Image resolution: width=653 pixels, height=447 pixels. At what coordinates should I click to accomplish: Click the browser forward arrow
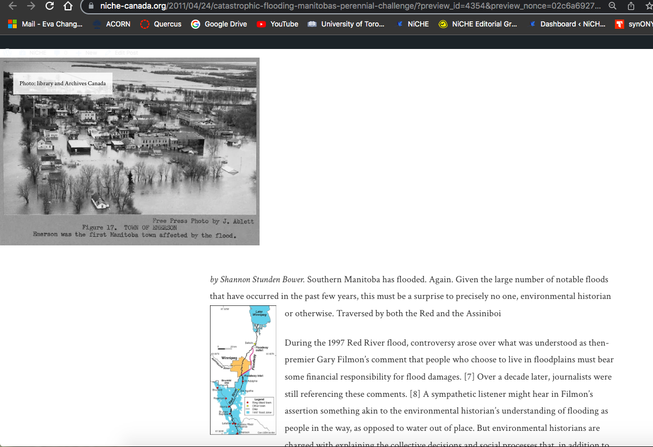[31, 6]
